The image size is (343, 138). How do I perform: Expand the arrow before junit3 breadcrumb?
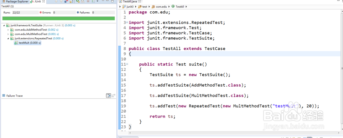120,7
